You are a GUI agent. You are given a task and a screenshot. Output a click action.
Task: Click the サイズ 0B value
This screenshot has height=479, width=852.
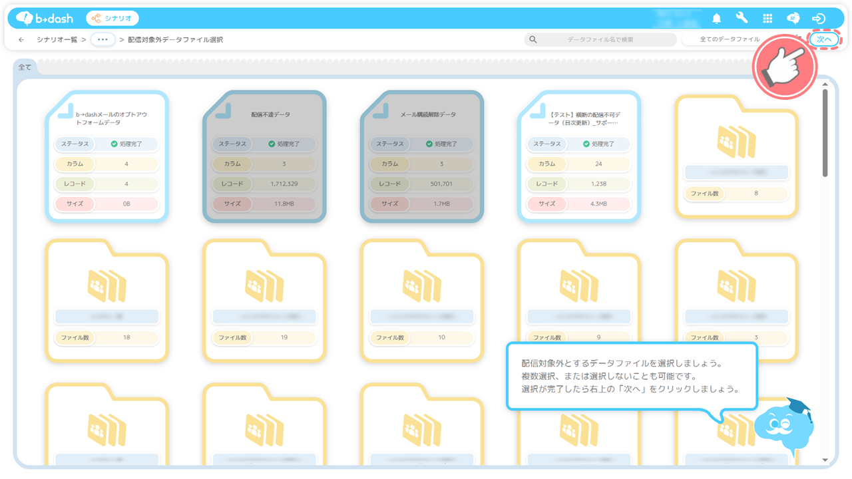tap(126, 204)
